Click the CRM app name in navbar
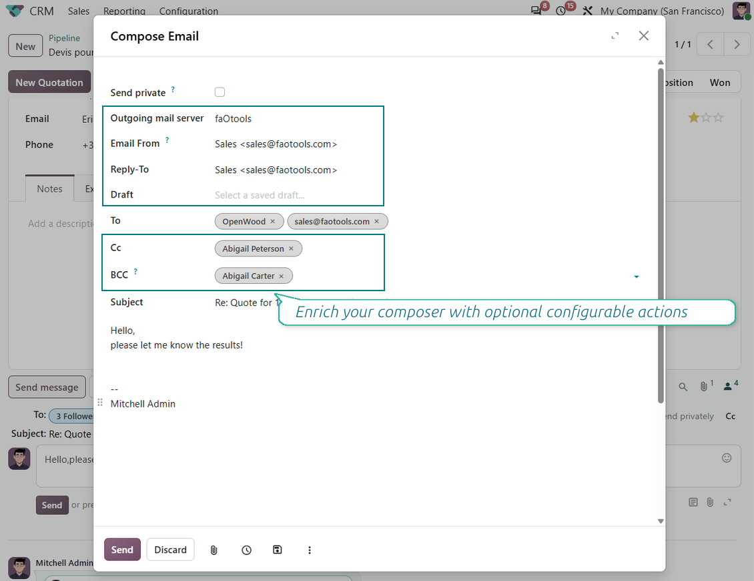This screenshot has width=754, height=581. tap(41, 11)
